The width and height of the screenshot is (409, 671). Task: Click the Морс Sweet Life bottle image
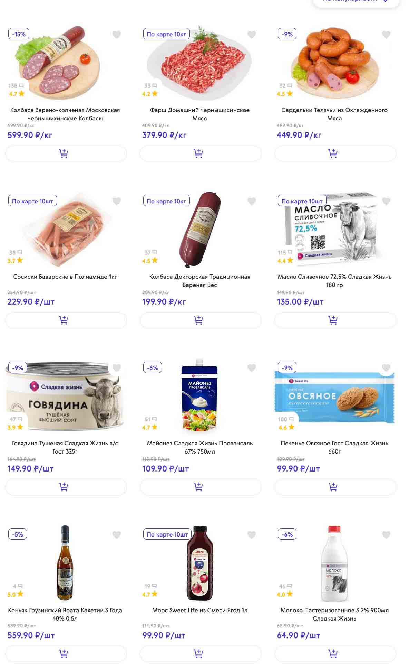(200, 563)
